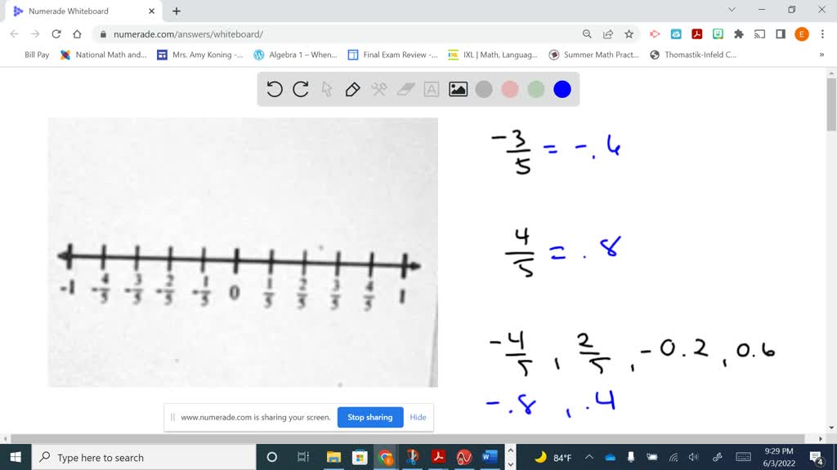Activate the Pencil drawing tool

[351, 90]
